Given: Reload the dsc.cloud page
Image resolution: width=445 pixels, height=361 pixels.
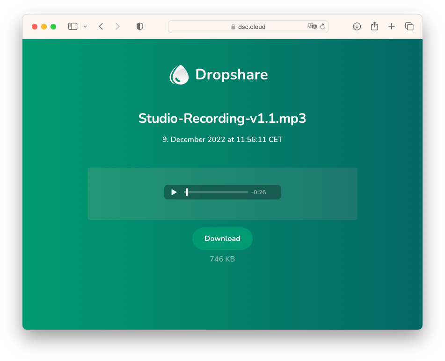Looking at the screenshot, I should pos(323,27).
